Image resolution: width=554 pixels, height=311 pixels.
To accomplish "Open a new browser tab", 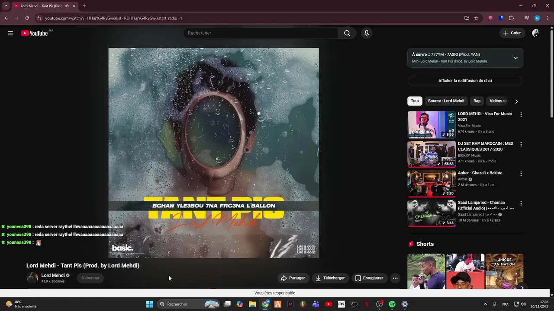I will tap(84, 6).
